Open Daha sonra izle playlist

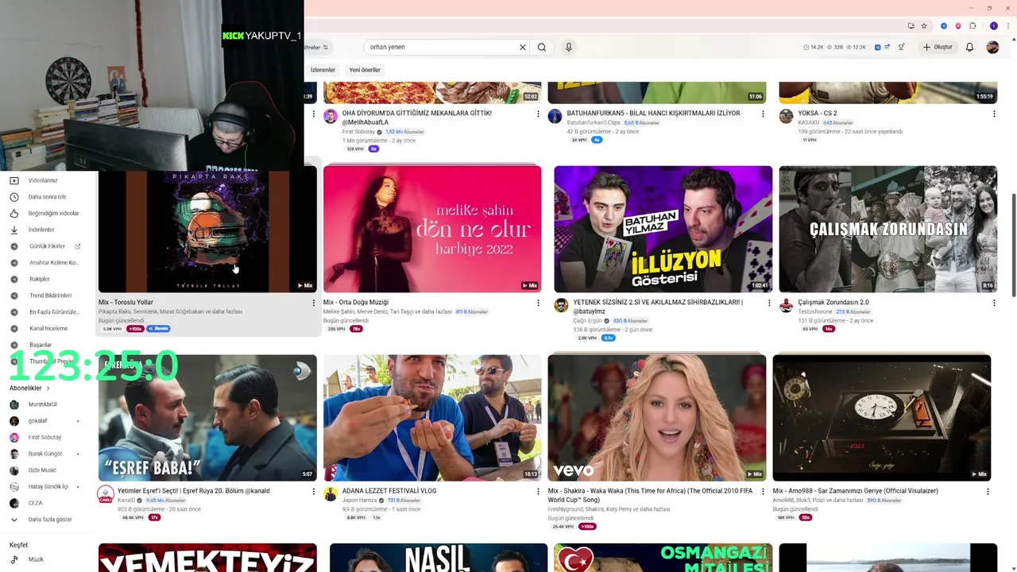click(x=46, y=197)
